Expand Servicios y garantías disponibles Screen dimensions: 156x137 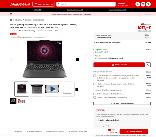pyautogui.click(x=122, y=103)
